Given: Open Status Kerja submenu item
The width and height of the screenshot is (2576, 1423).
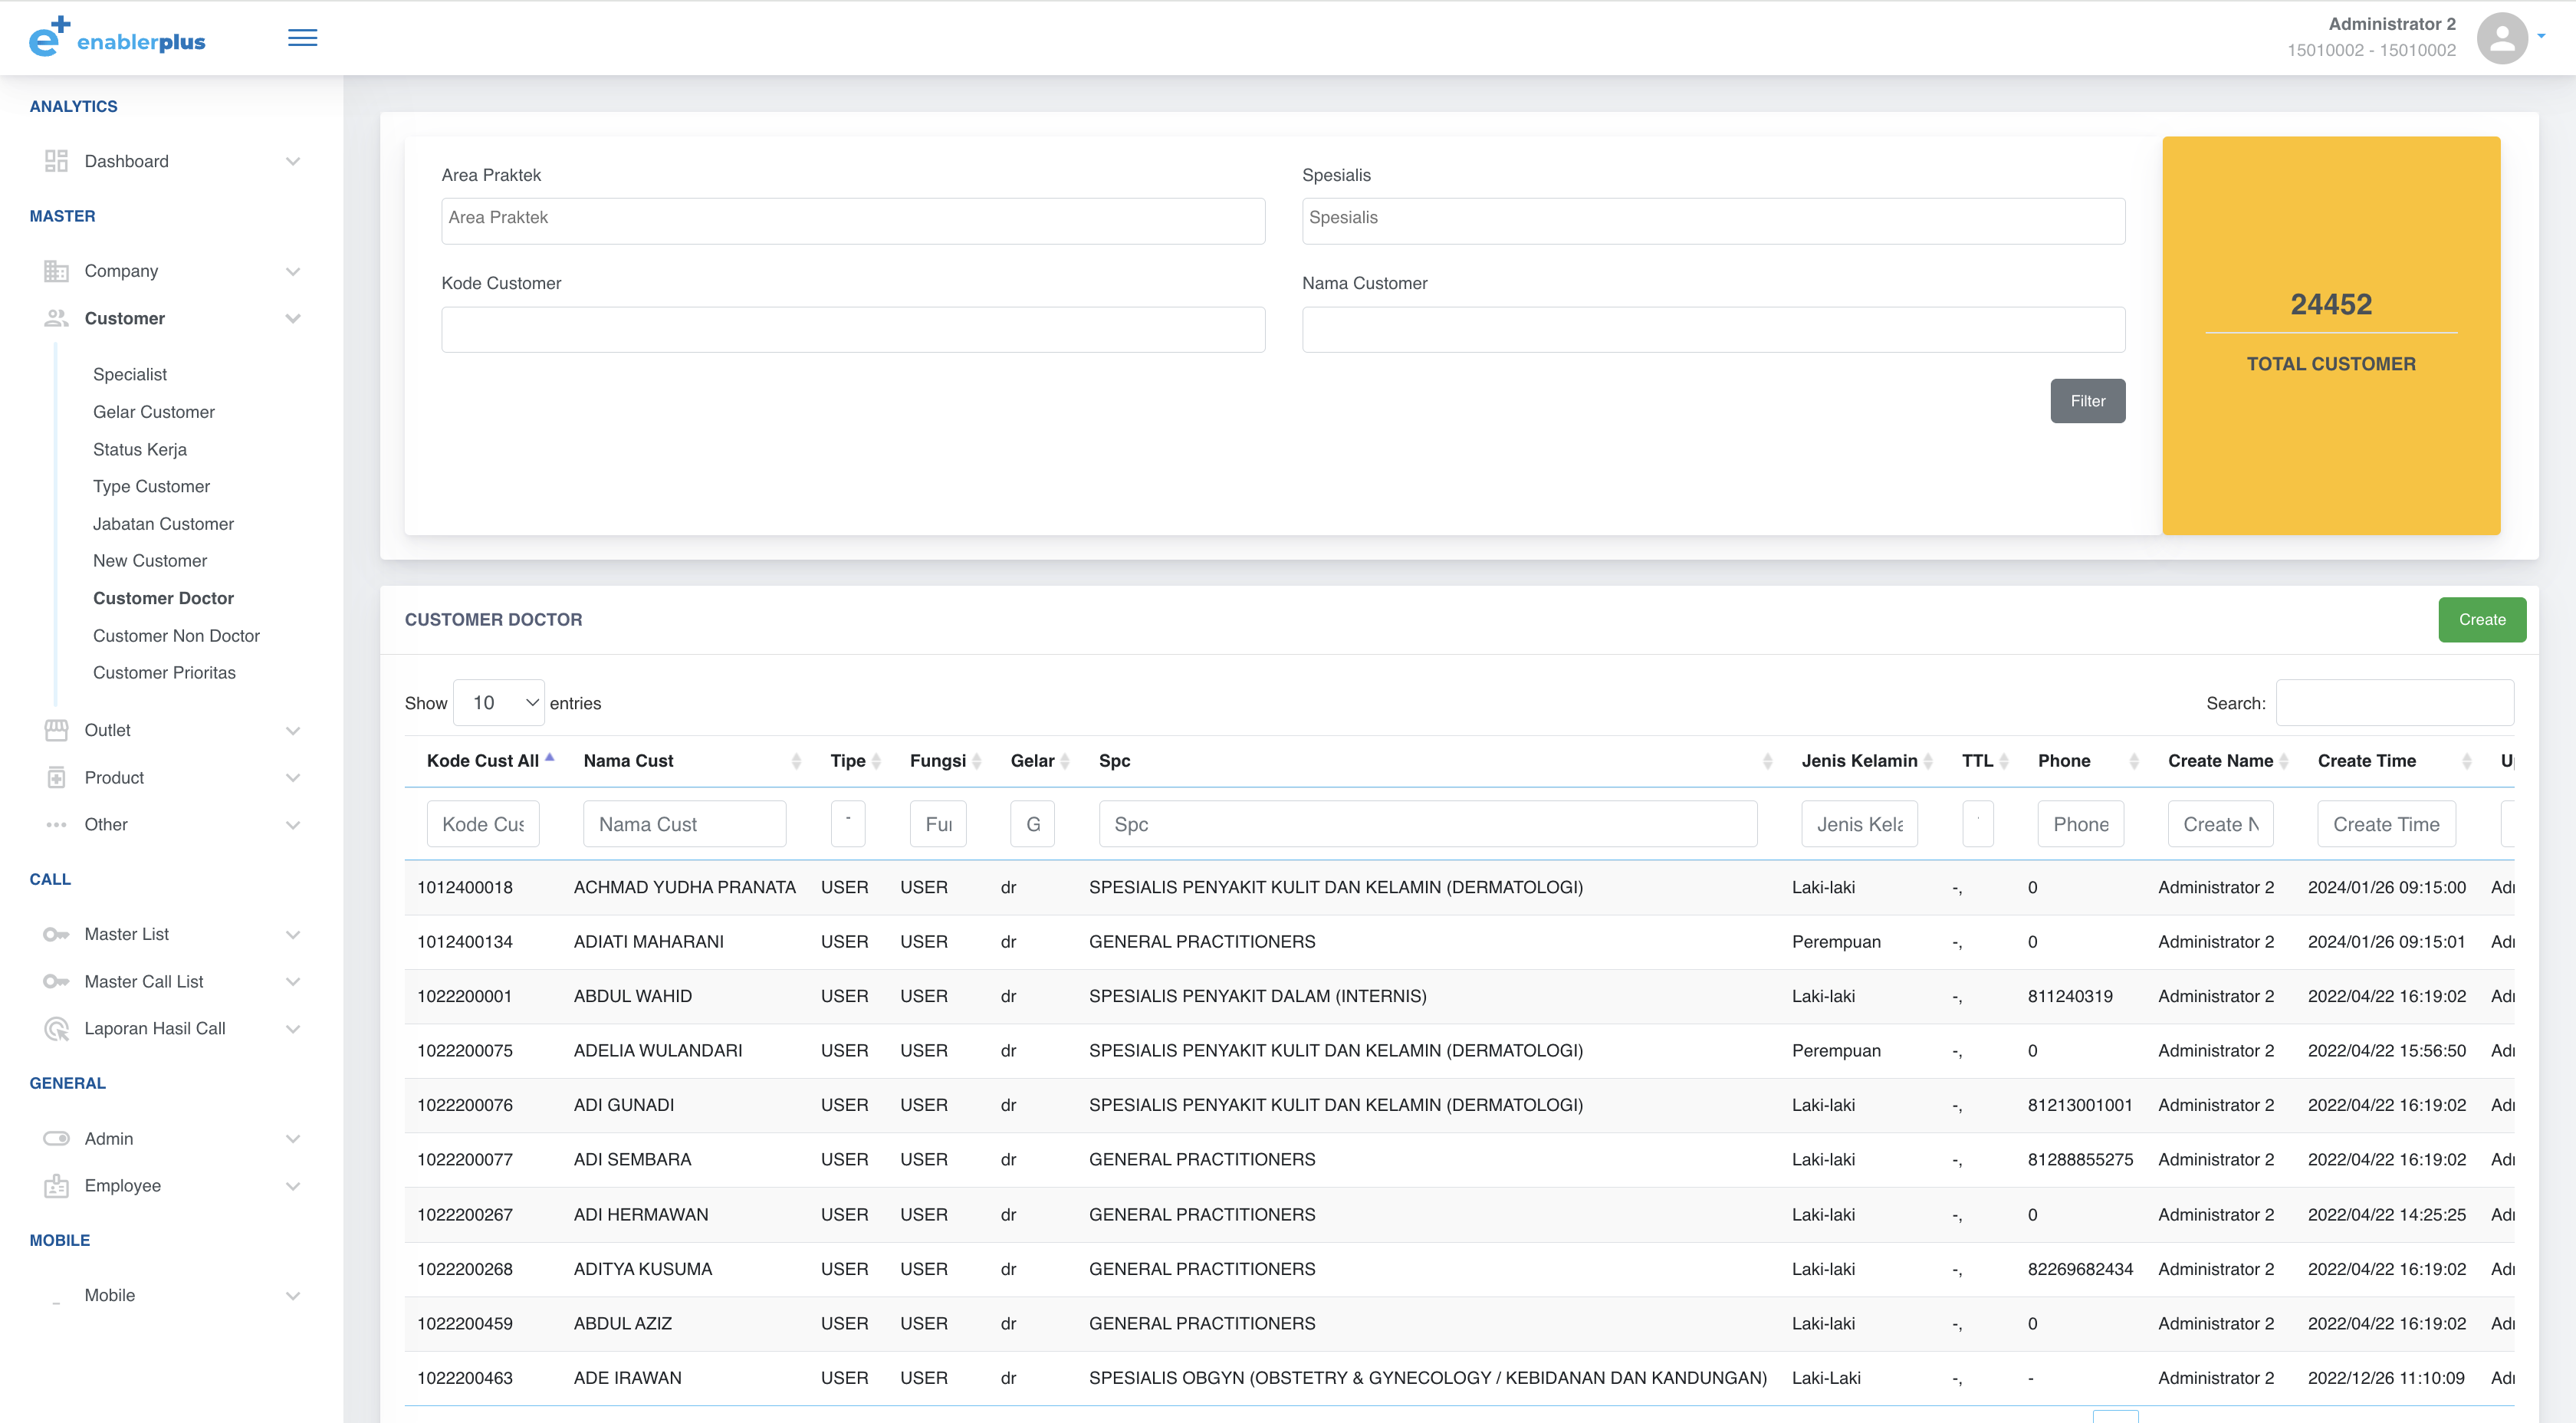Looking at the screenshot, I should (140, 449).
